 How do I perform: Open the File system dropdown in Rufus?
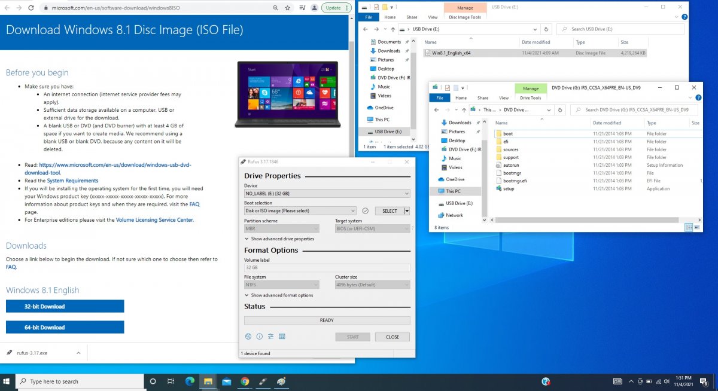(x=281, y=285)
